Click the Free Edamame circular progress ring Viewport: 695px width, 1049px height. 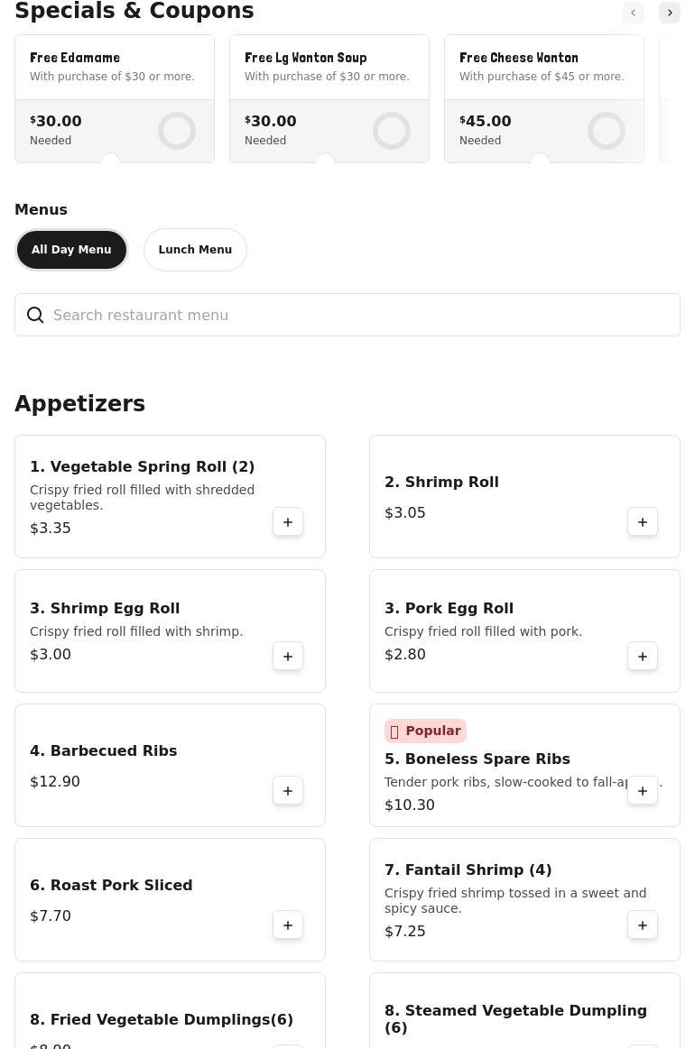point(177,131)
